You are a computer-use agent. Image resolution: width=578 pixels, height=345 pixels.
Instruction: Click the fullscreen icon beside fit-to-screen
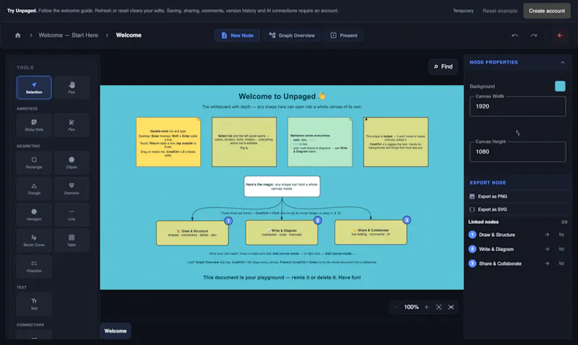click(451, 307)
